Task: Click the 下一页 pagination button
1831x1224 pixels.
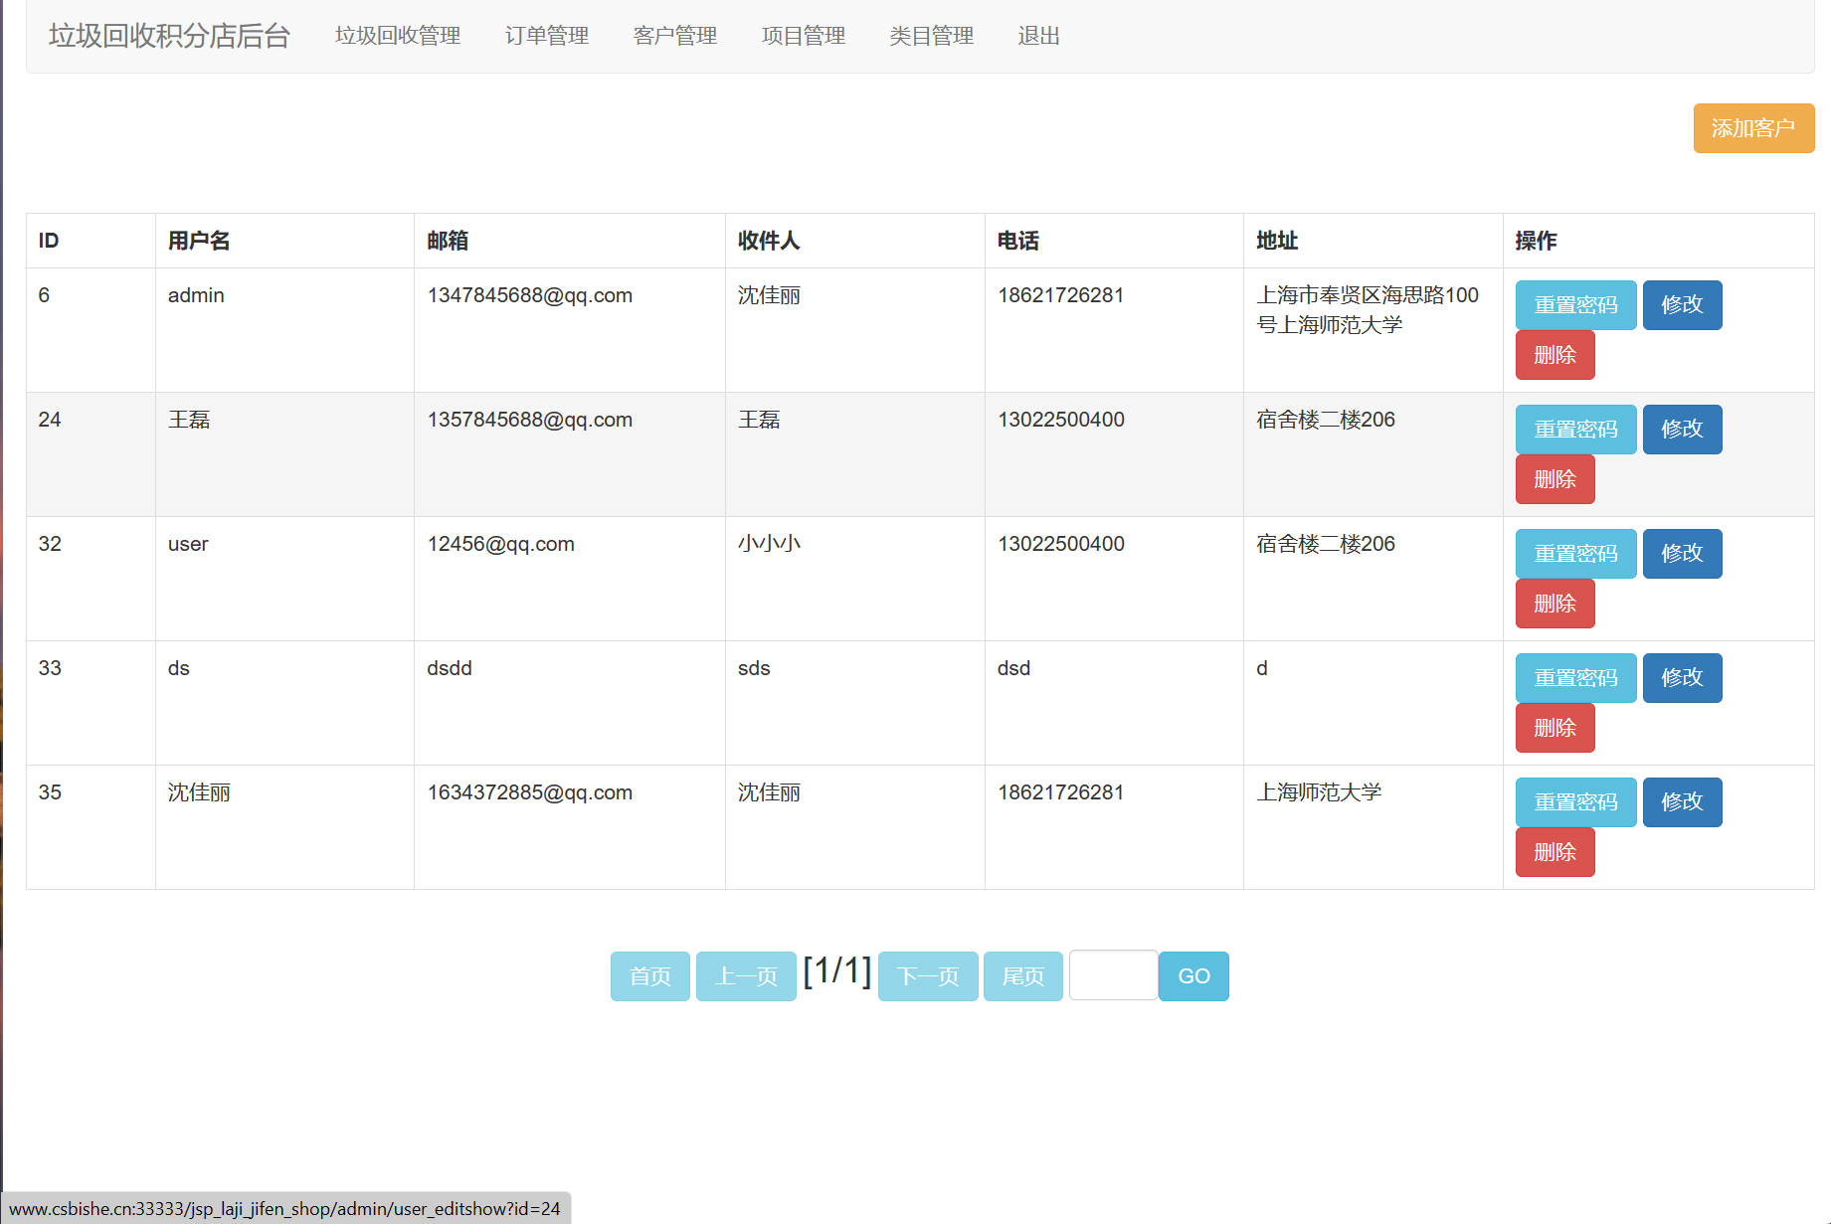Action: 927,976
